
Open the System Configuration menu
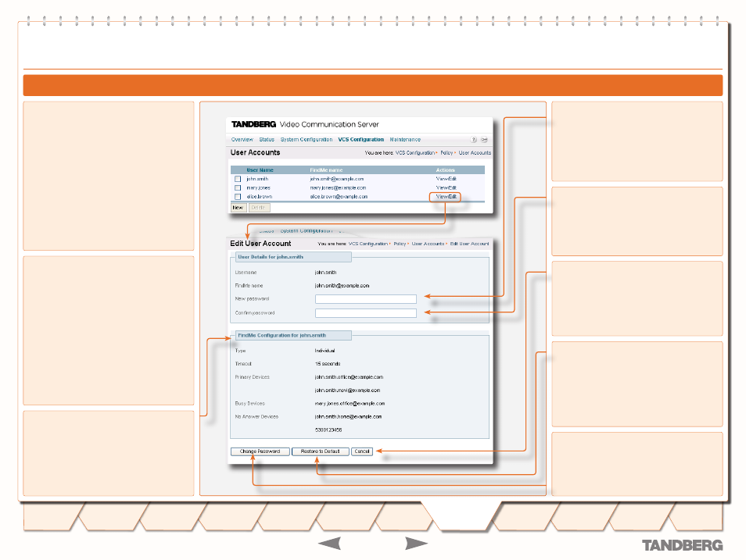click(x=307, y=140)
